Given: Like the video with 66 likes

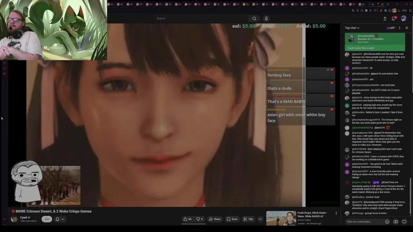Looking at the screenshot, I should pos(187,219).
